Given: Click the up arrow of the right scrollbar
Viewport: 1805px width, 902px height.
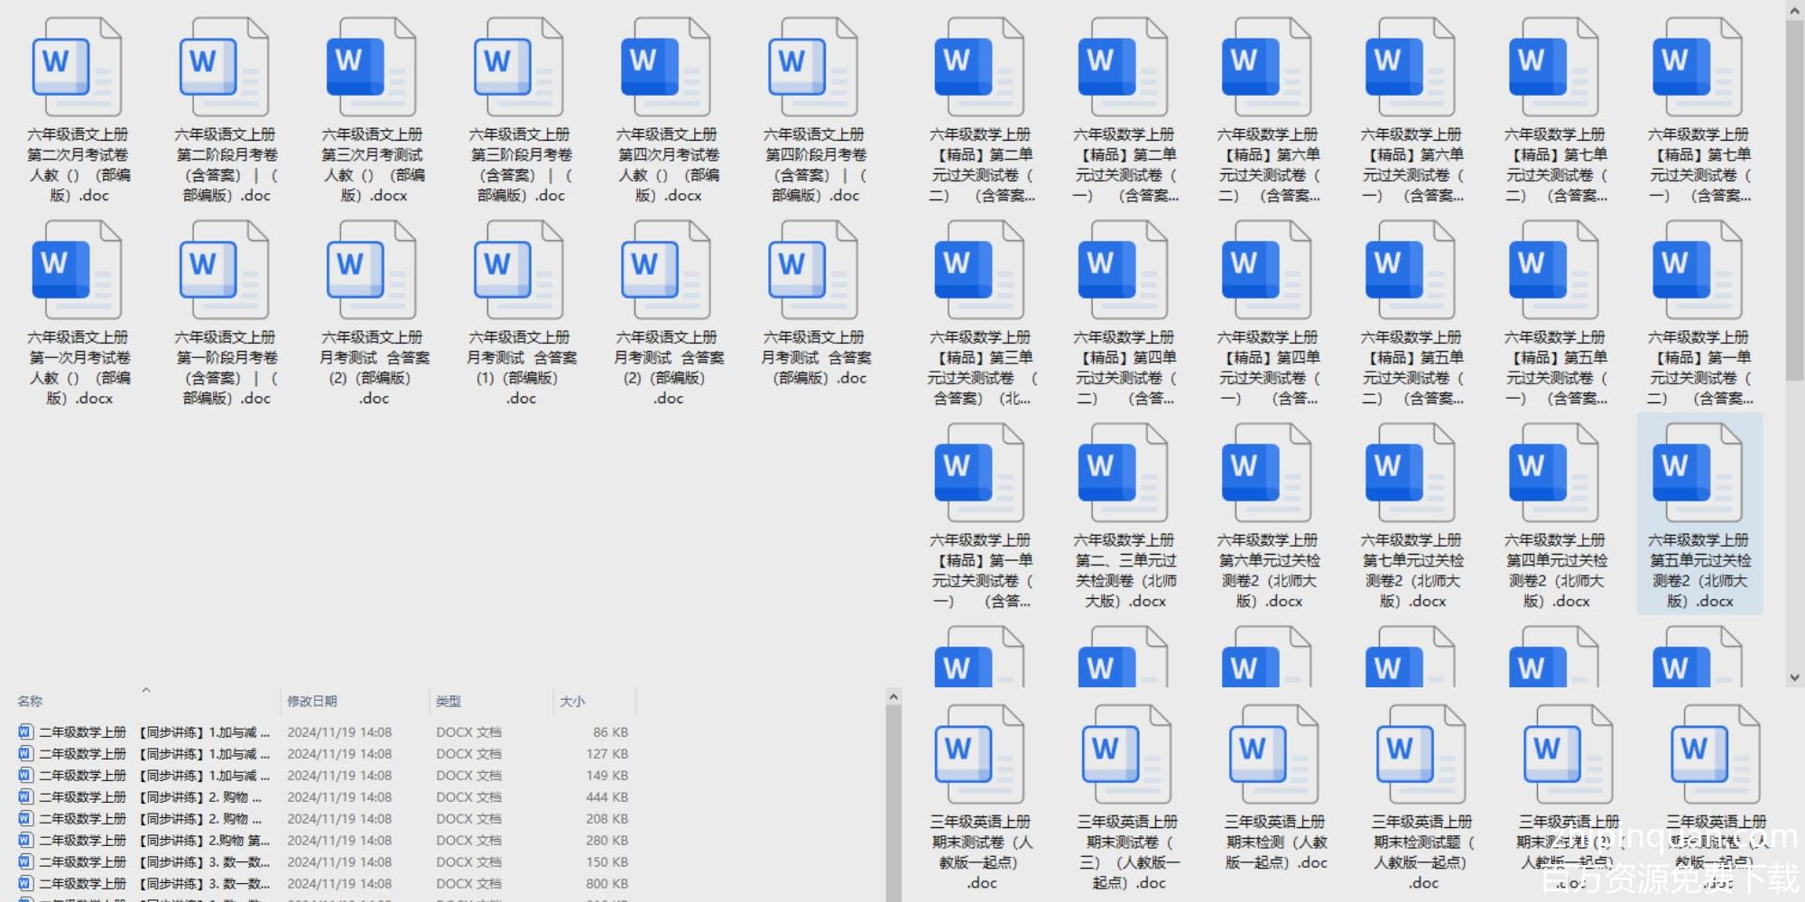Looking at the screenshot, I should 1794,9.
